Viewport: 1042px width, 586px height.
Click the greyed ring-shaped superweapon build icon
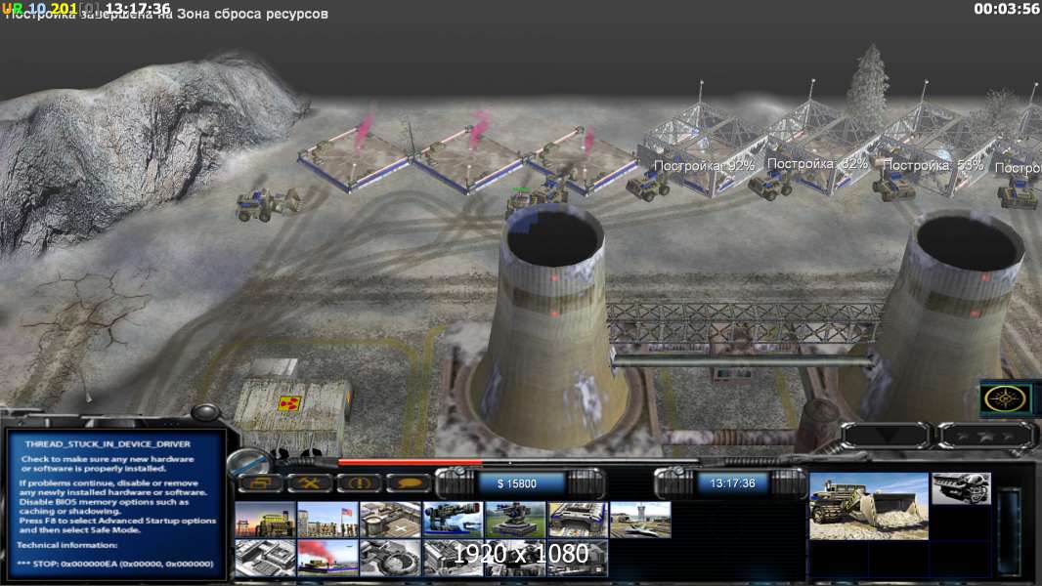click(x=390, y=558)
